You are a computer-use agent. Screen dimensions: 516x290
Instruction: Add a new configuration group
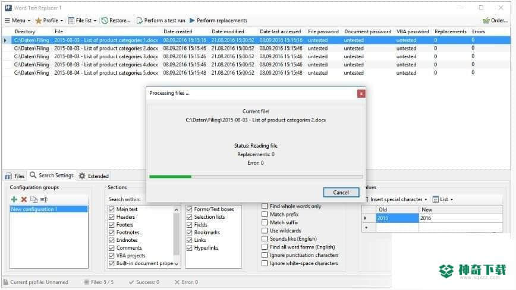pos(14,199)
